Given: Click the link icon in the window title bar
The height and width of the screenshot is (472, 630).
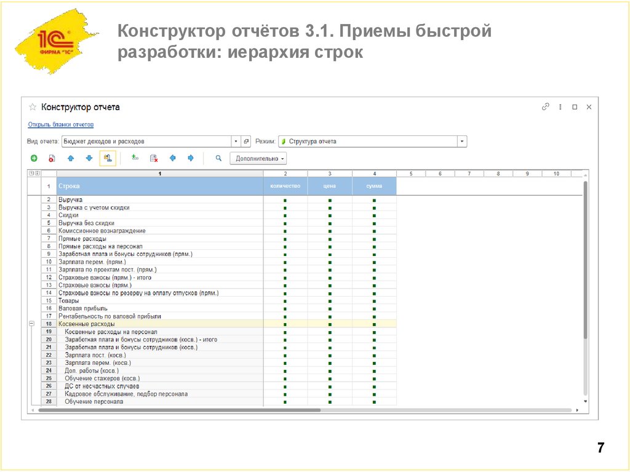Looking at the screenshot, I should click(x=545, y=106).
